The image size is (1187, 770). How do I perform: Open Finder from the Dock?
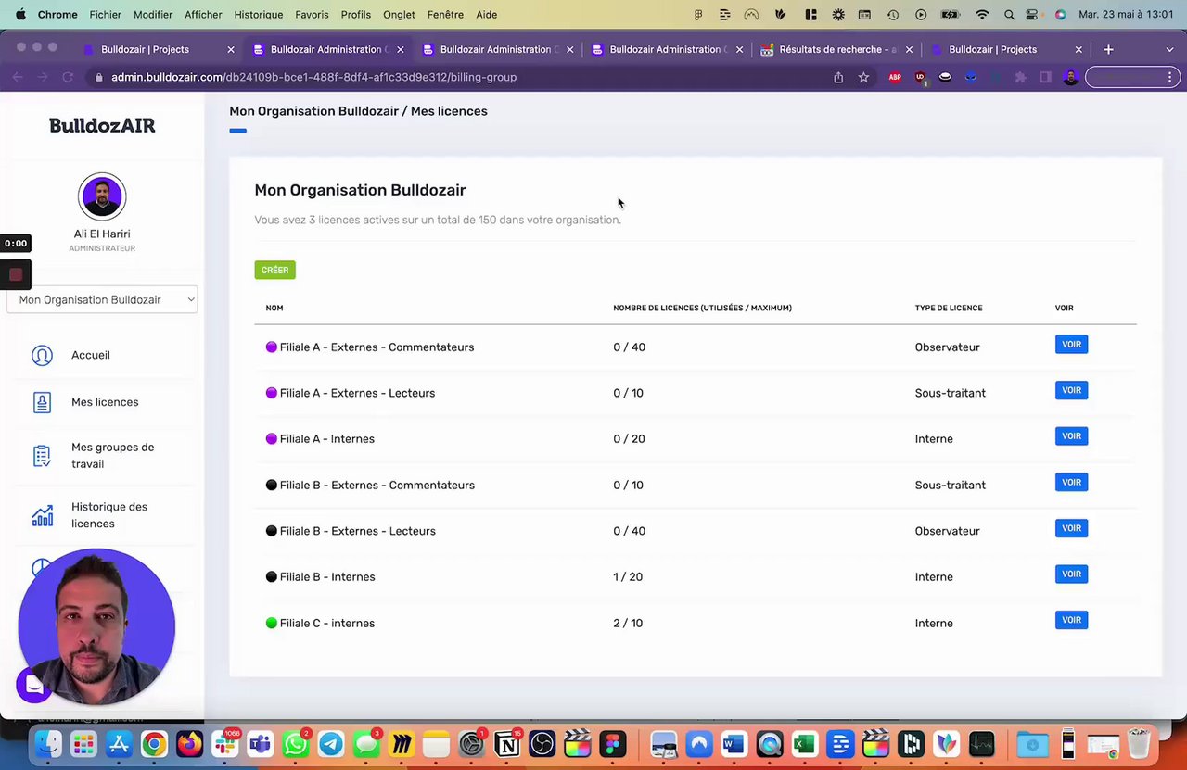pos(48,744)
